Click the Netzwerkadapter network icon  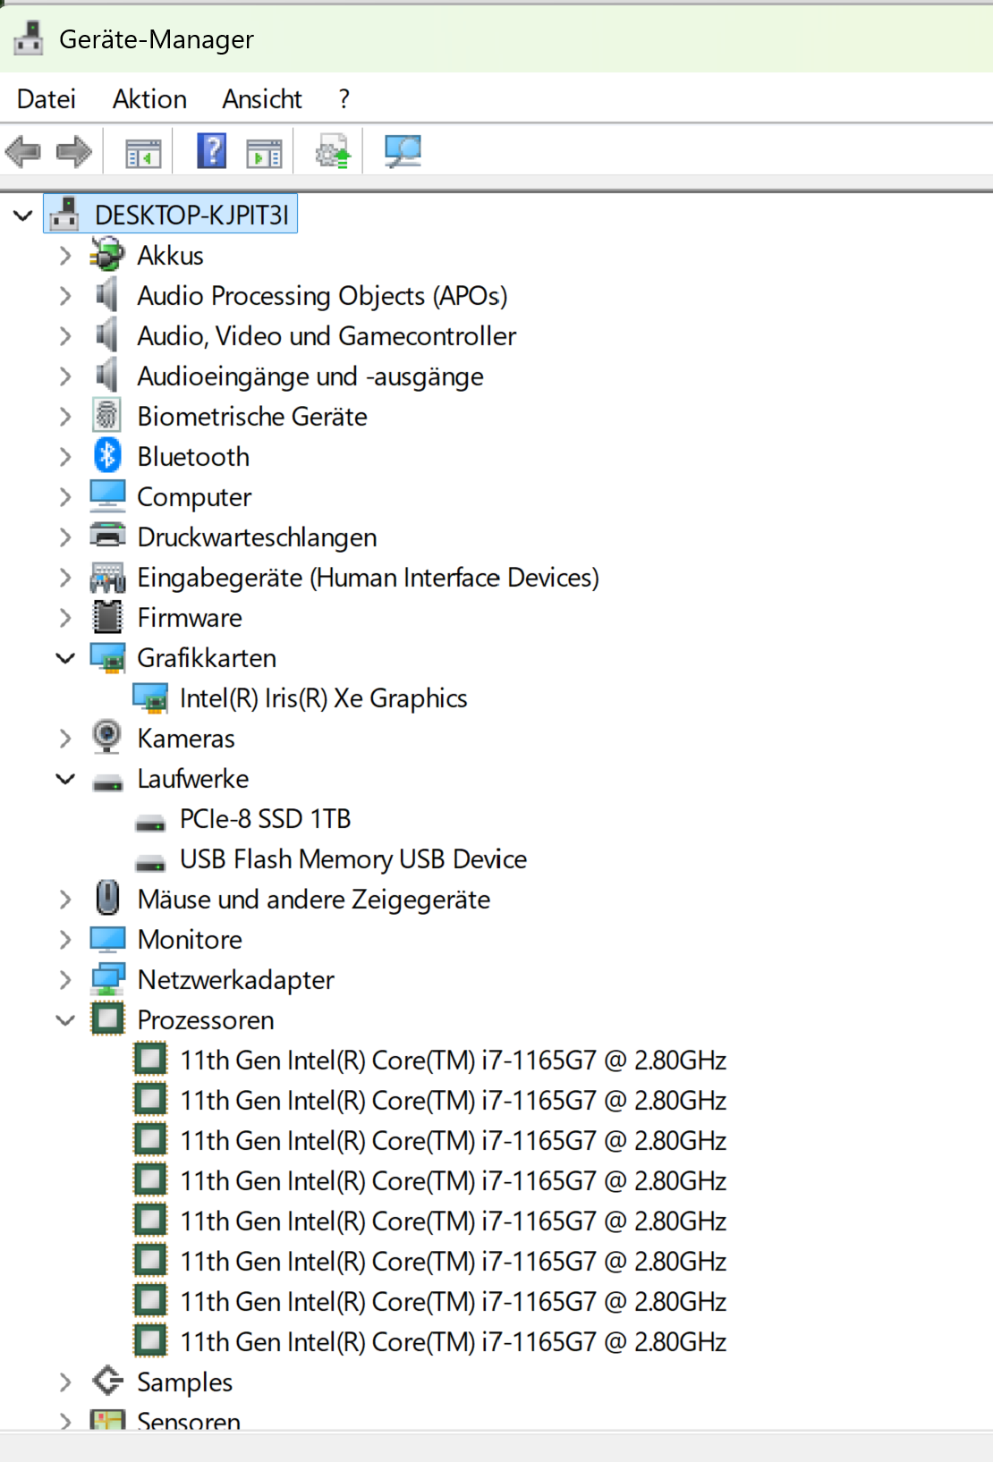107,979
